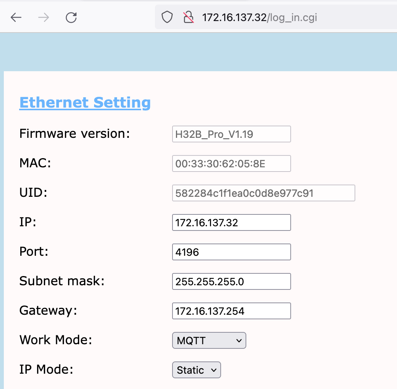Click the UID value field
The width and height of the screenshot is (397, 389).
coord(264,193)
